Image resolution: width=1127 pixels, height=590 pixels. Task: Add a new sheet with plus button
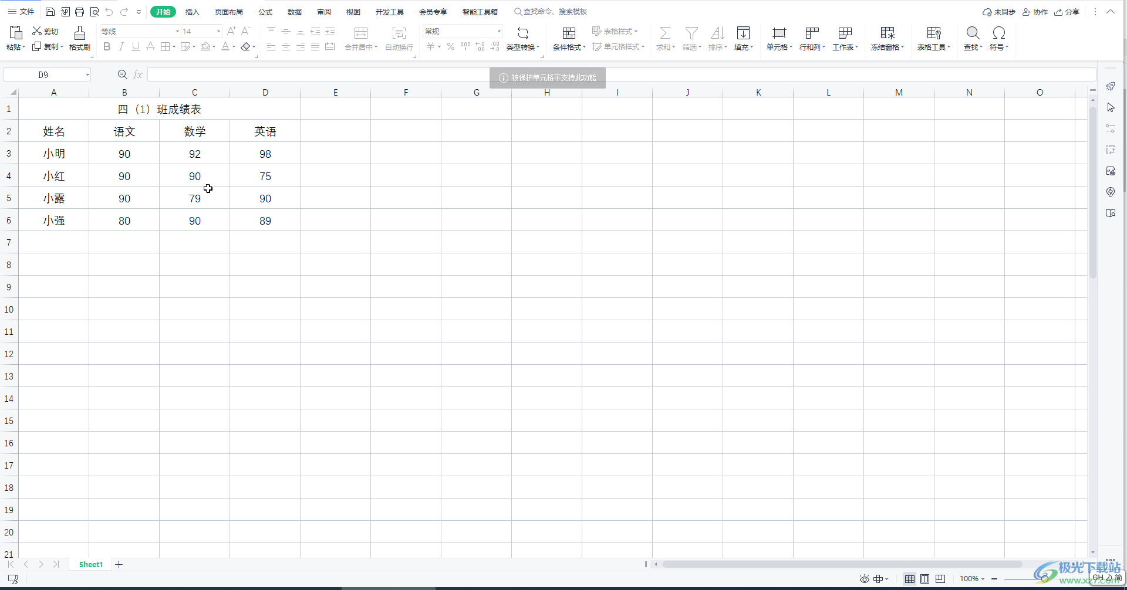pyautogui.click(x=119, y=564)
